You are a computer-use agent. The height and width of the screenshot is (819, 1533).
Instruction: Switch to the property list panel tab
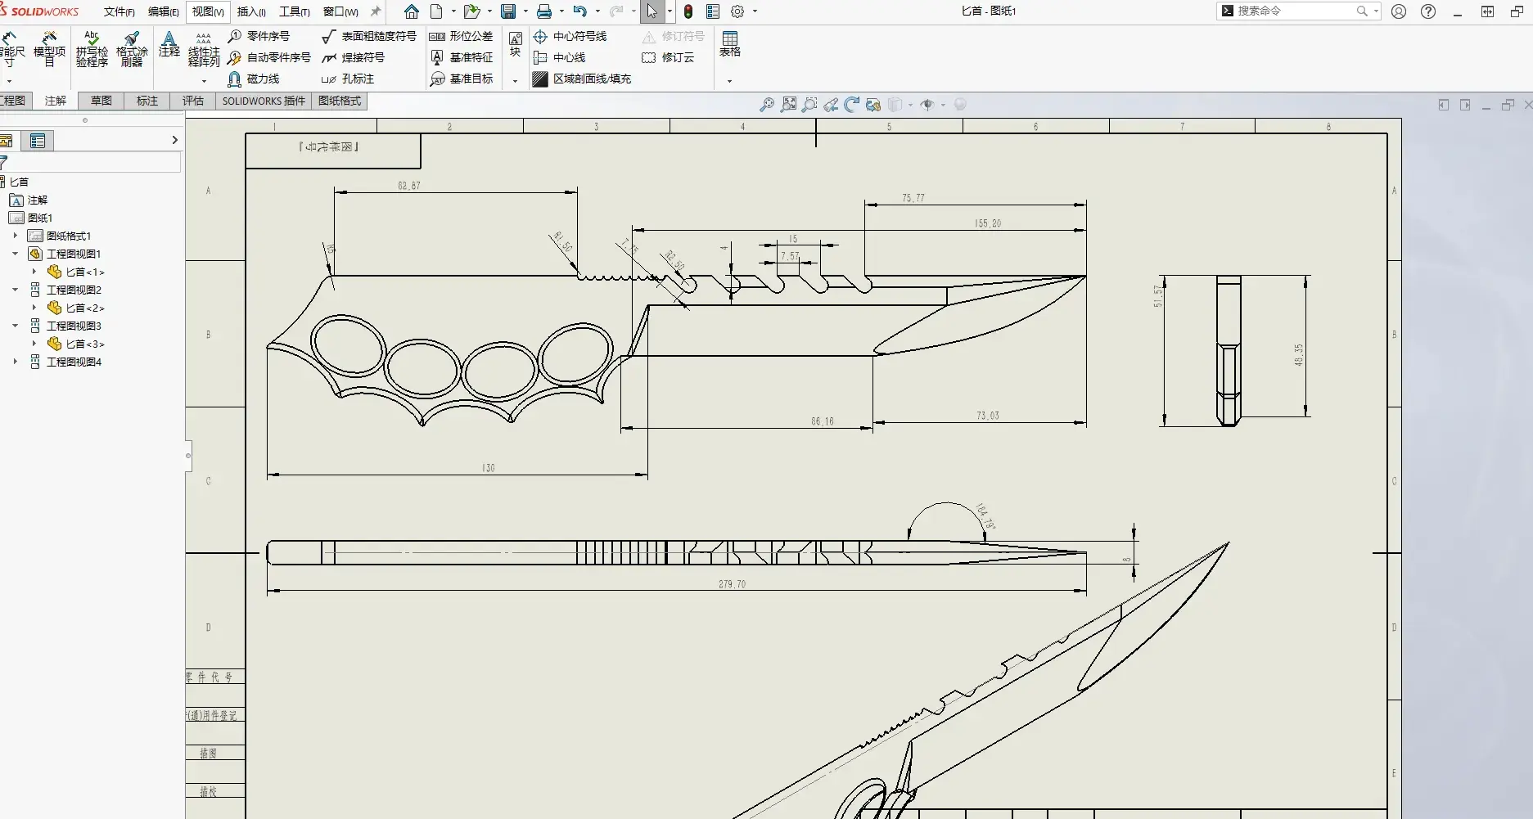pos(38,141)
